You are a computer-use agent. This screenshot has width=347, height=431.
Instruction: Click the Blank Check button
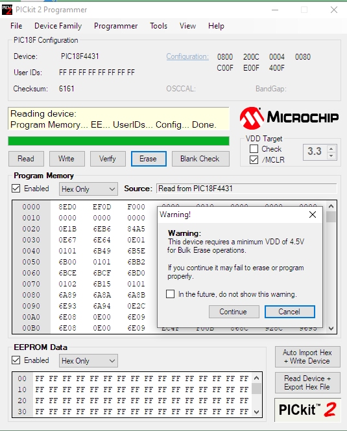200,159
